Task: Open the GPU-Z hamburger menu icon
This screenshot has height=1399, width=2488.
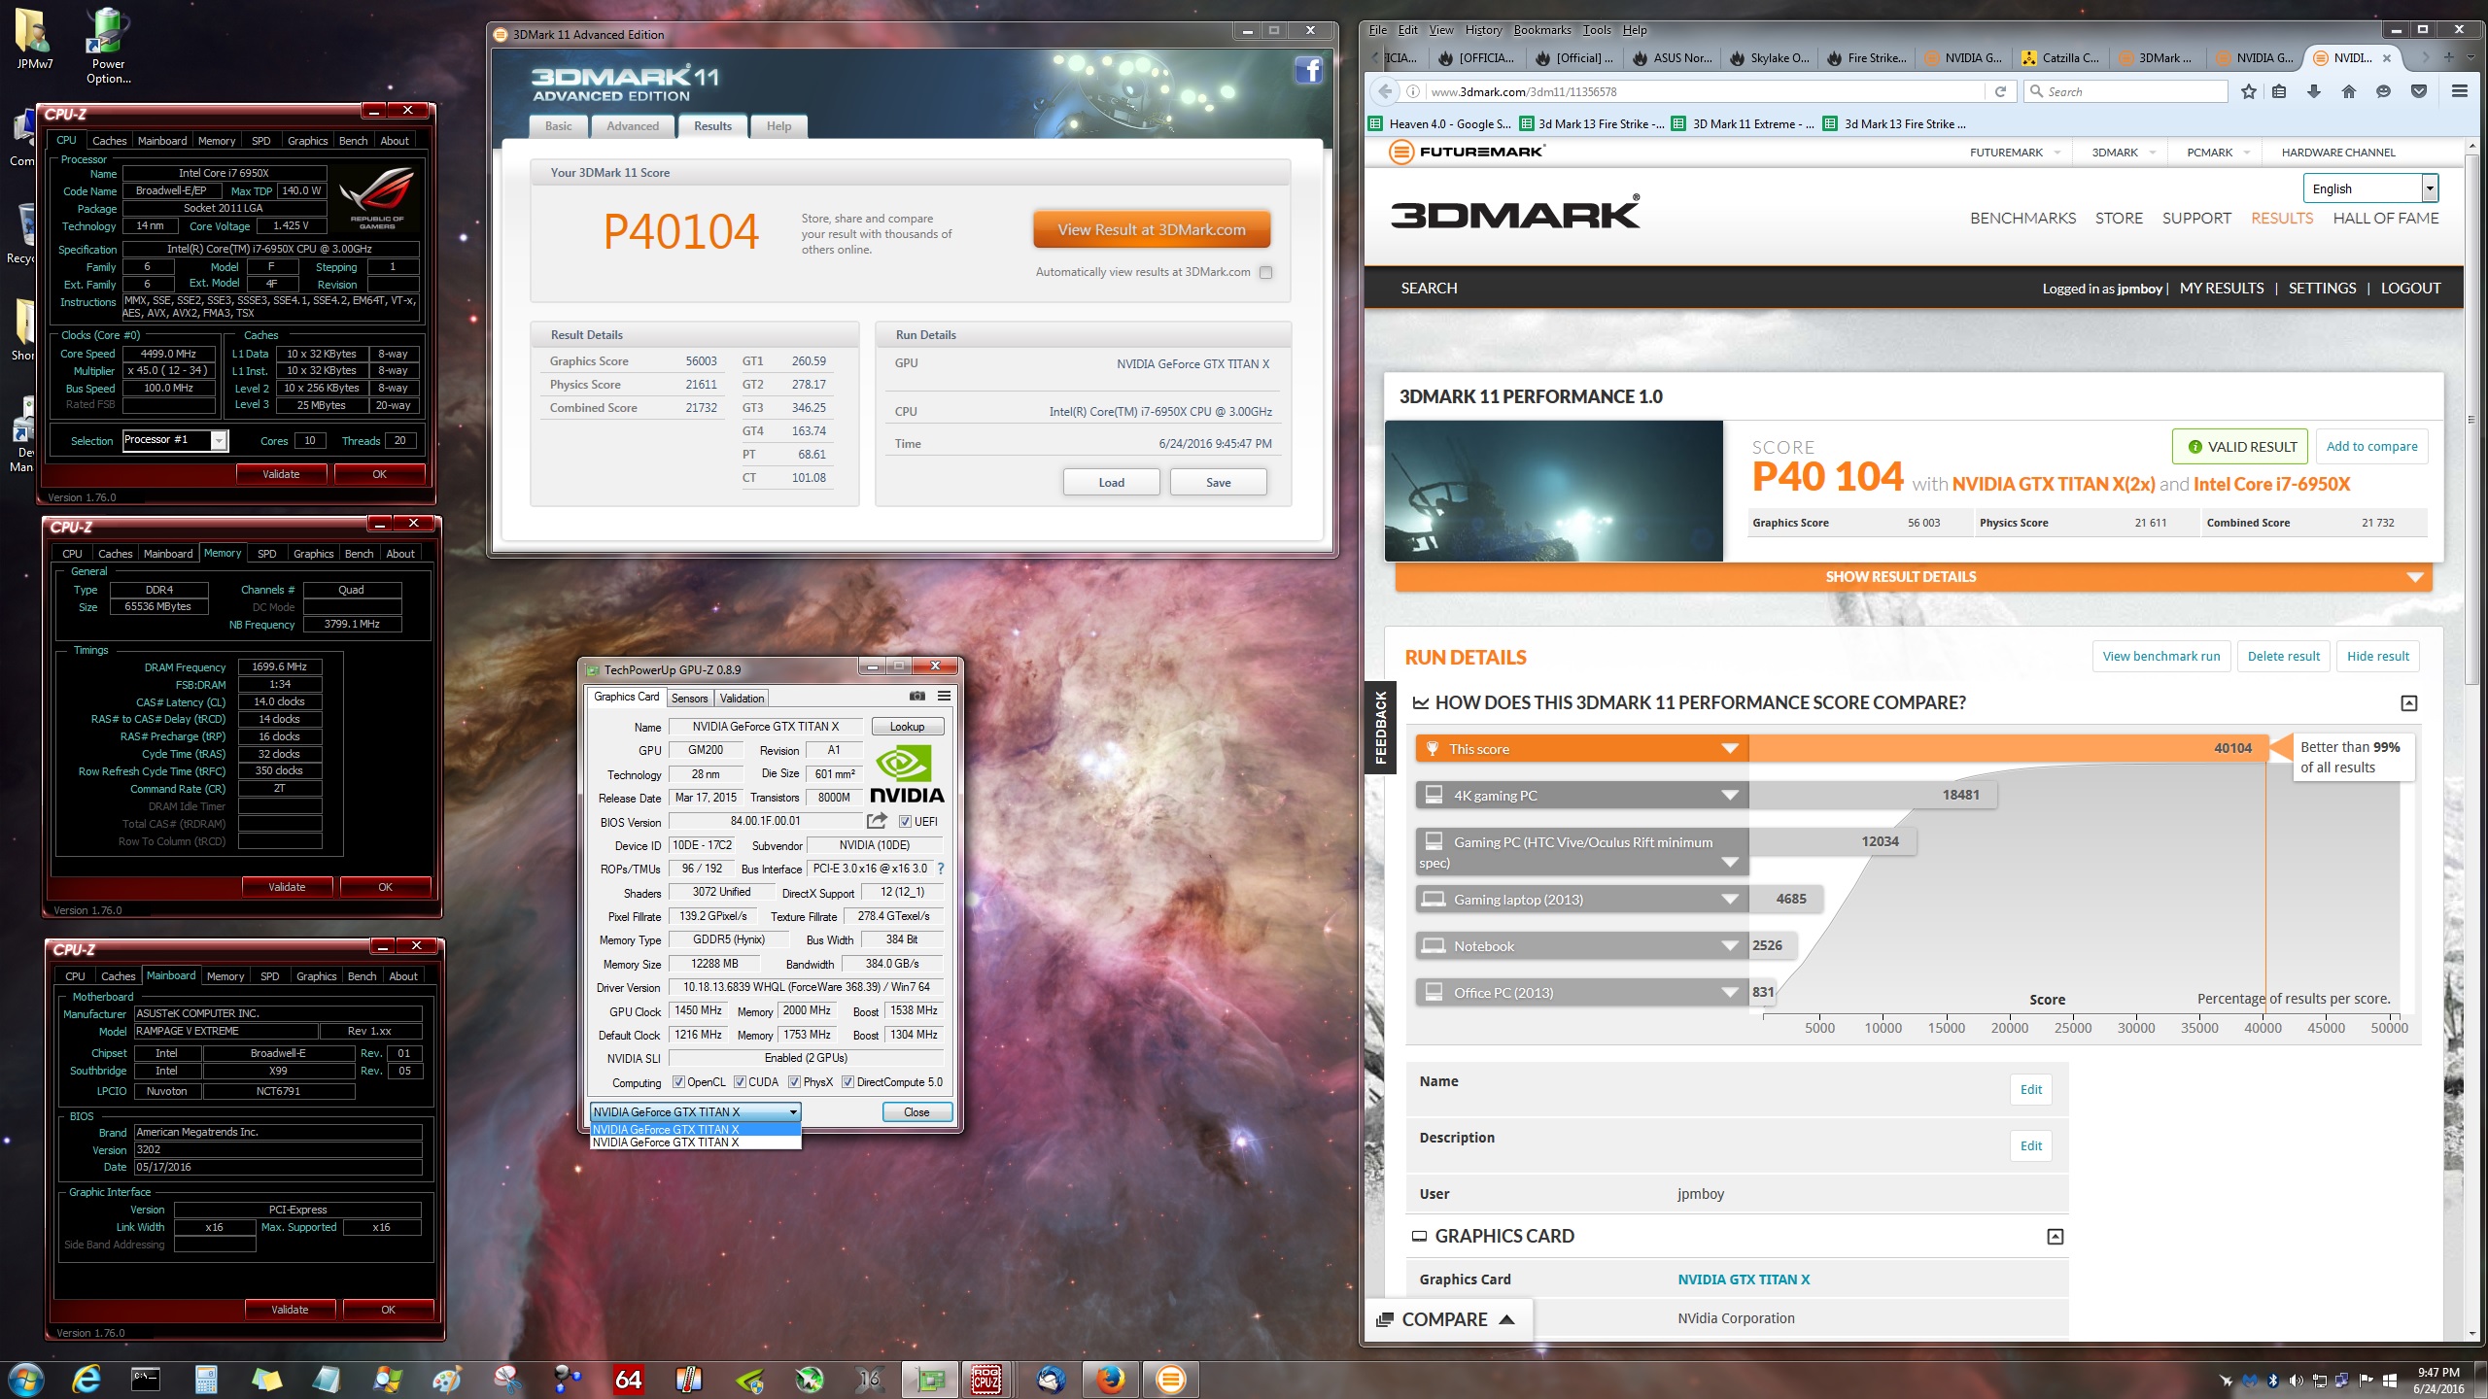Action: click(x=944, y=697)
